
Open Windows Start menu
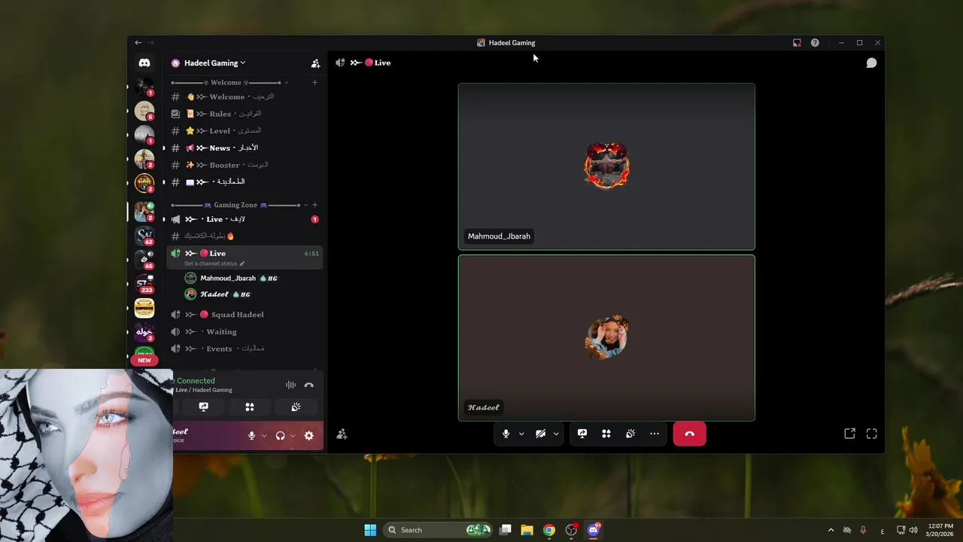[370, 530]
